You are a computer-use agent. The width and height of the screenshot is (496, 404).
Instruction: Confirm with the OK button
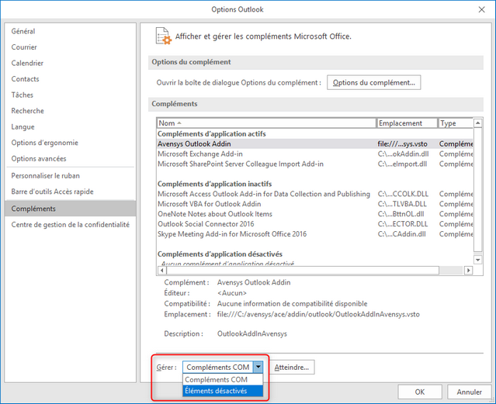[x=419, y=392]
